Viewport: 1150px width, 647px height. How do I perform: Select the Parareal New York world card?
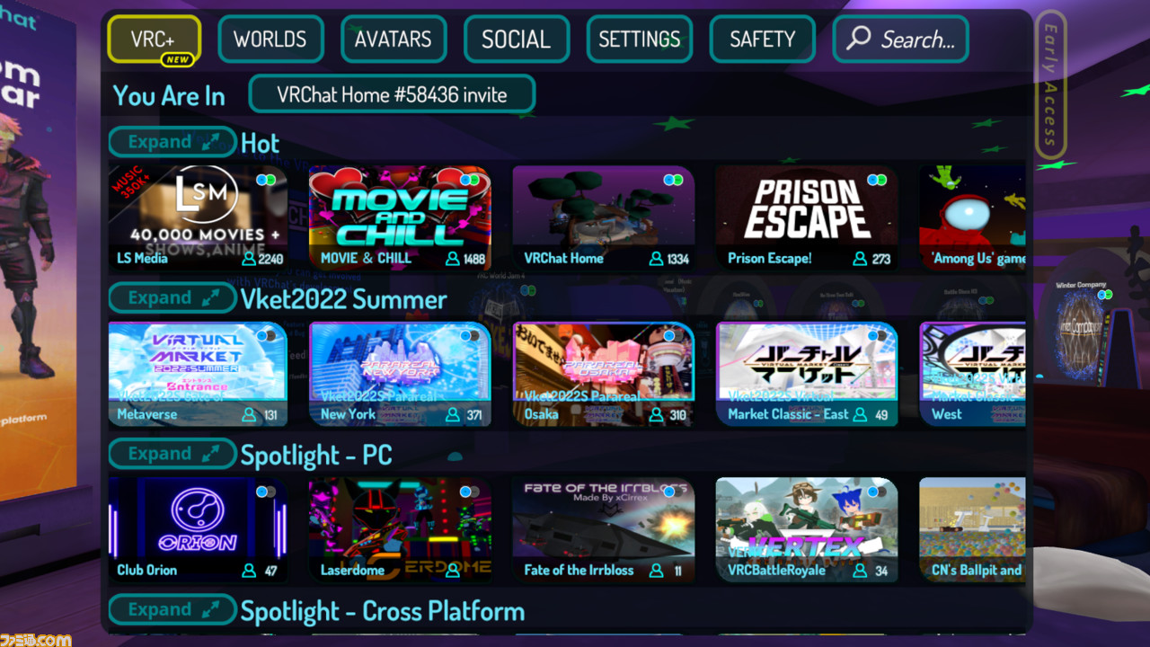400,374
